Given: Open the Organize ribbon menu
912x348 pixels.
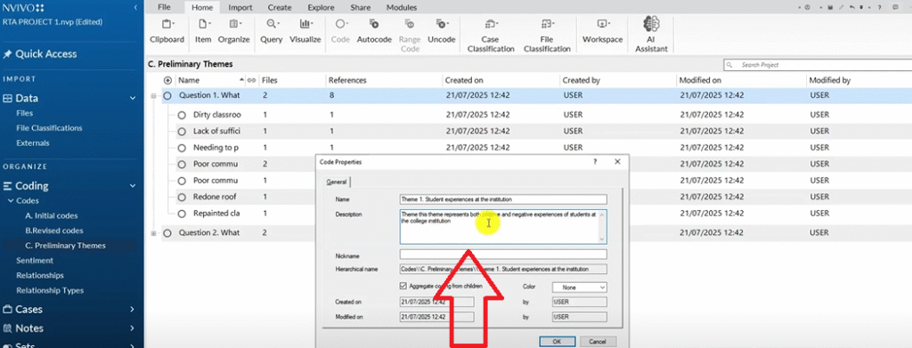Looking at the screenshot, I should pos(234,31).
